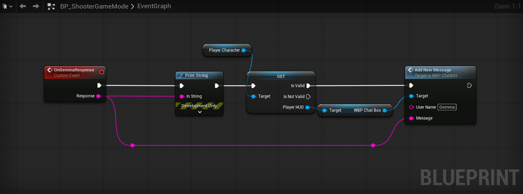Click the User Name text field containing Gemma

447,107
